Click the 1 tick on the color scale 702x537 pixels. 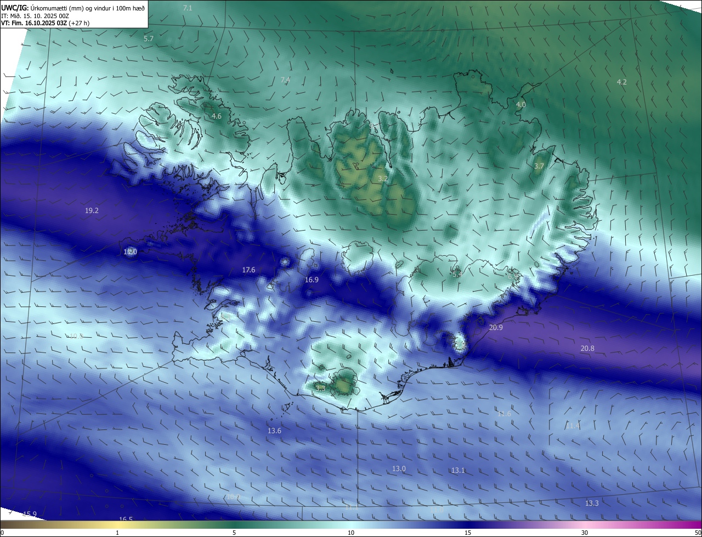coord(117,533)
